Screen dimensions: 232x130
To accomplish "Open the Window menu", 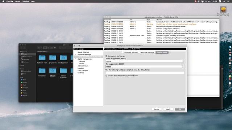I will pos(25,1).
